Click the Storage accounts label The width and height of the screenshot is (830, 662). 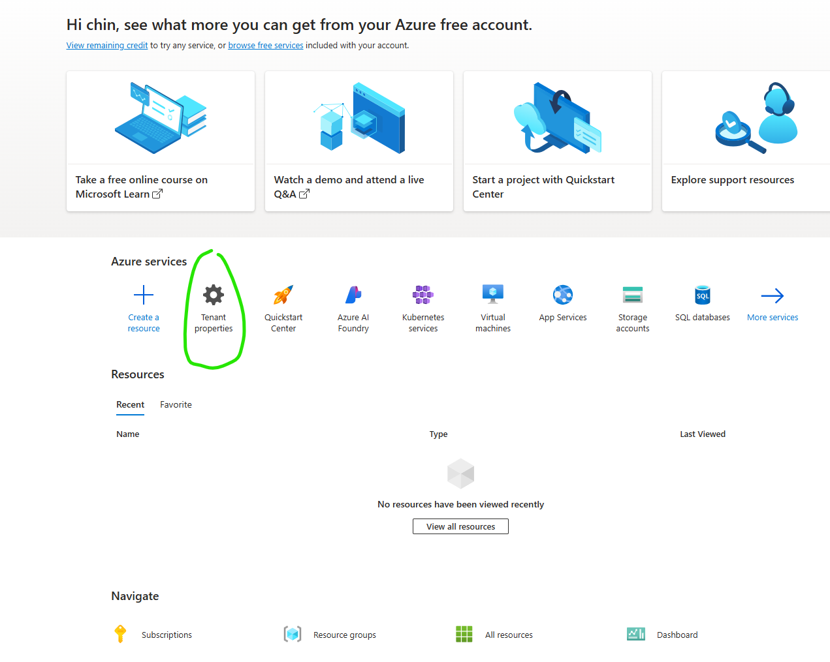coord(633,323)
